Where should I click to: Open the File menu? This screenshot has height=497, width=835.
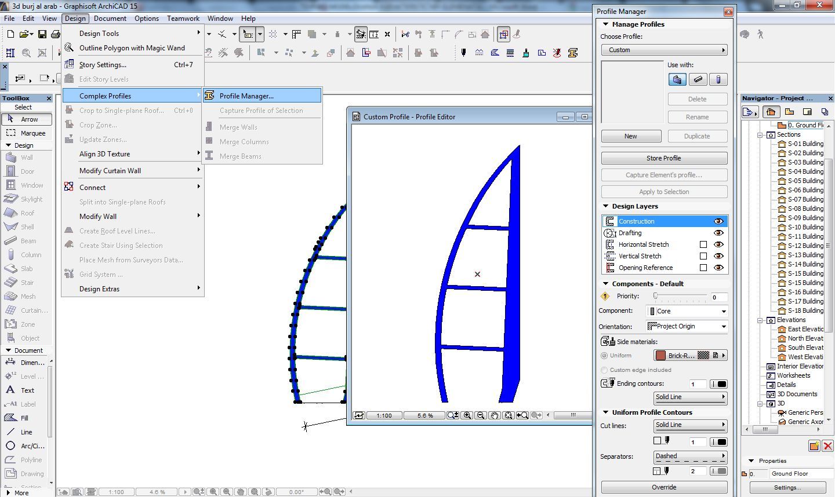coord(9,19)
